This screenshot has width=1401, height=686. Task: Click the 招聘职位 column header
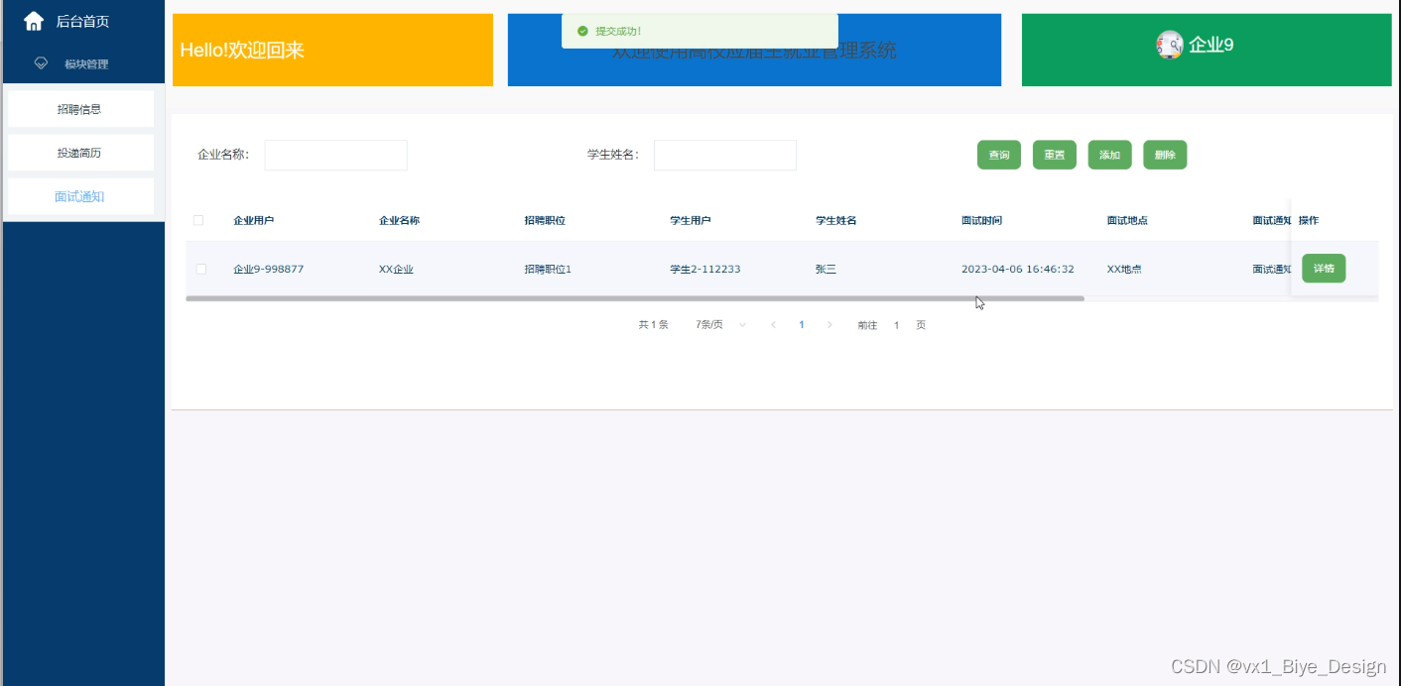click(545, 220)
